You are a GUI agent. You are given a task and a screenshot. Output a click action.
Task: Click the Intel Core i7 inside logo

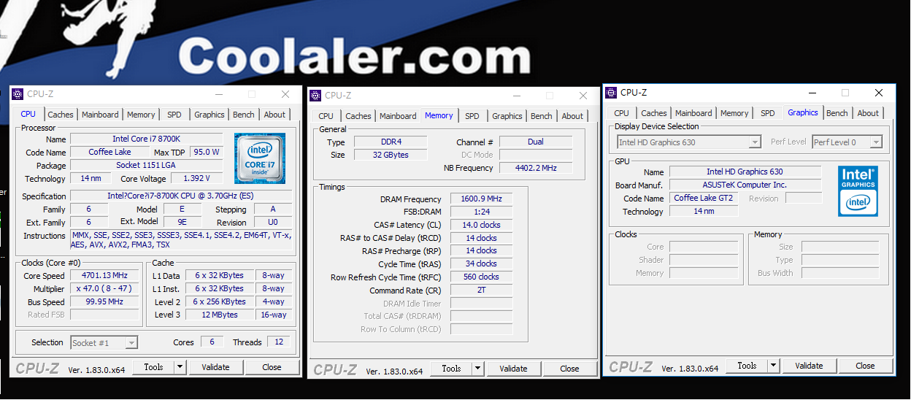click(x=260, y=159)
